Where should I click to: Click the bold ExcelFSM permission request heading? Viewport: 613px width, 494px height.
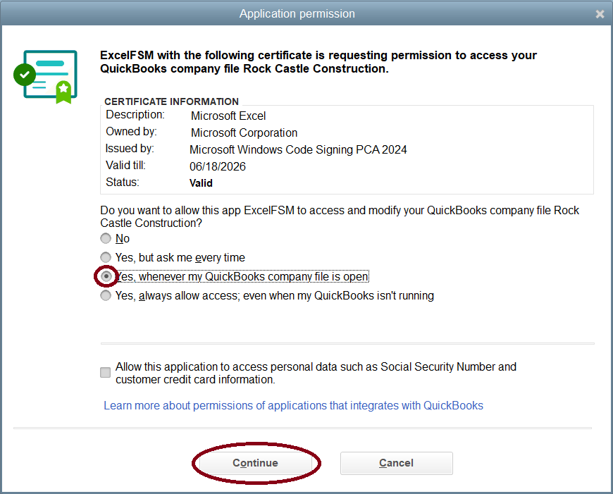tap(318, 62)
